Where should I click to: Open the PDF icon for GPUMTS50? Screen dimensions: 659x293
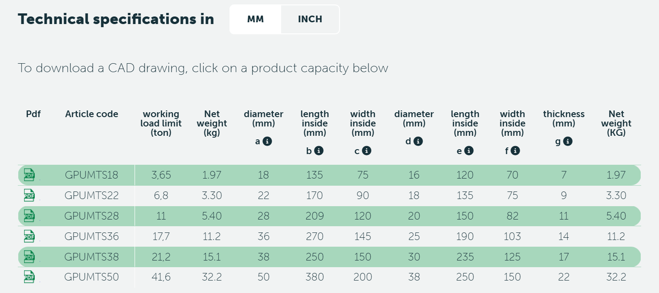click(29, 277)
